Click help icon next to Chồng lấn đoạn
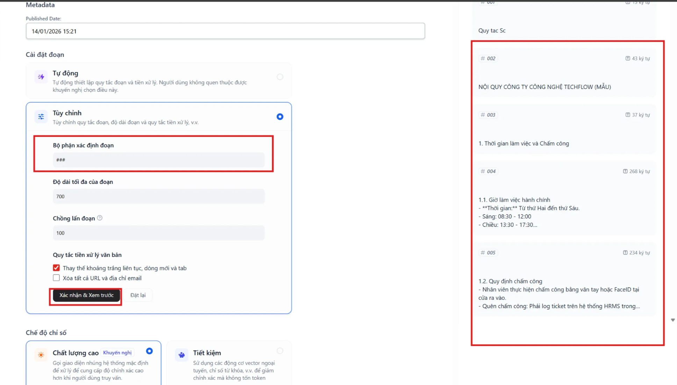 [x=100, y=218]
